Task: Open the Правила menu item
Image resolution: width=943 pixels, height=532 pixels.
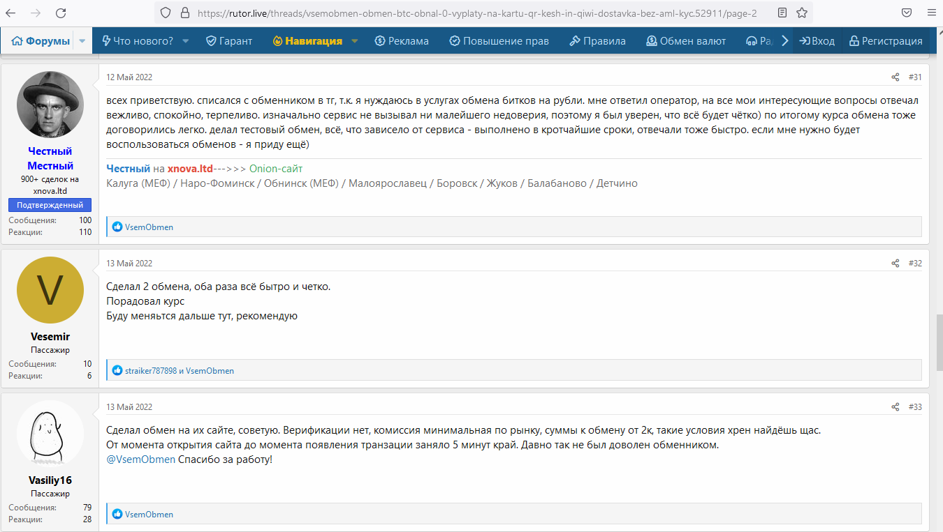Action: click(597, 41)
